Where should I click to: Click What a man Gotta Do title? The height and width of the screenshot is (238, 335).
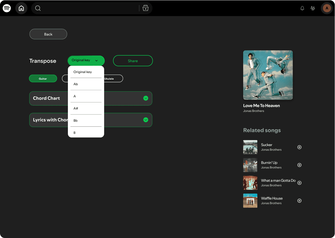pyautogui.click(x=278, y=180)
